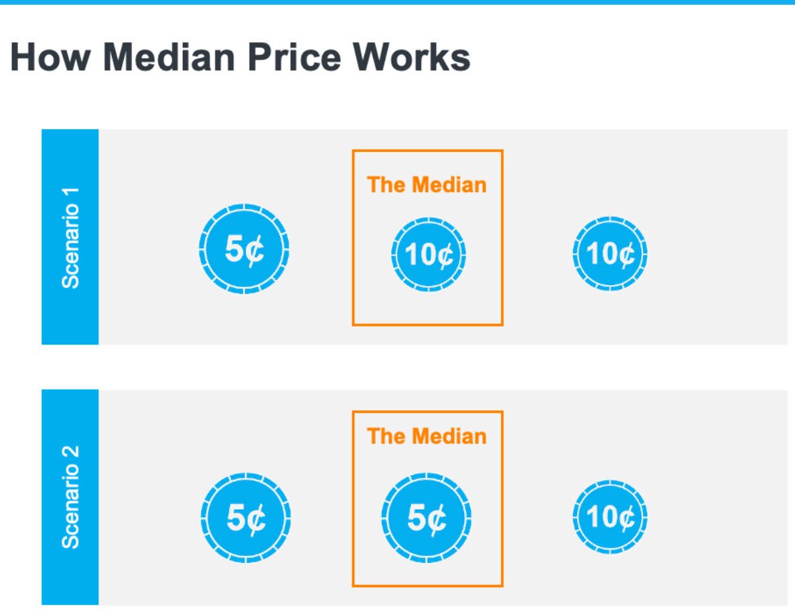Select the Scenario 2 vertical label
This screenshot has width=795, height=615.
tap(70, 497)
